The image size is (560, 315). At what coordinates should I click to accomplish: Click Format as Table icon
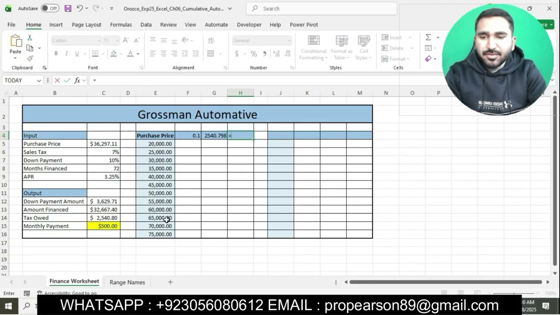click(341, 47)
